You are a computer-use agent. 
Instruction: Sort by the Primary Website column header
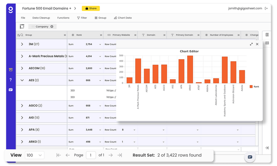121,35
